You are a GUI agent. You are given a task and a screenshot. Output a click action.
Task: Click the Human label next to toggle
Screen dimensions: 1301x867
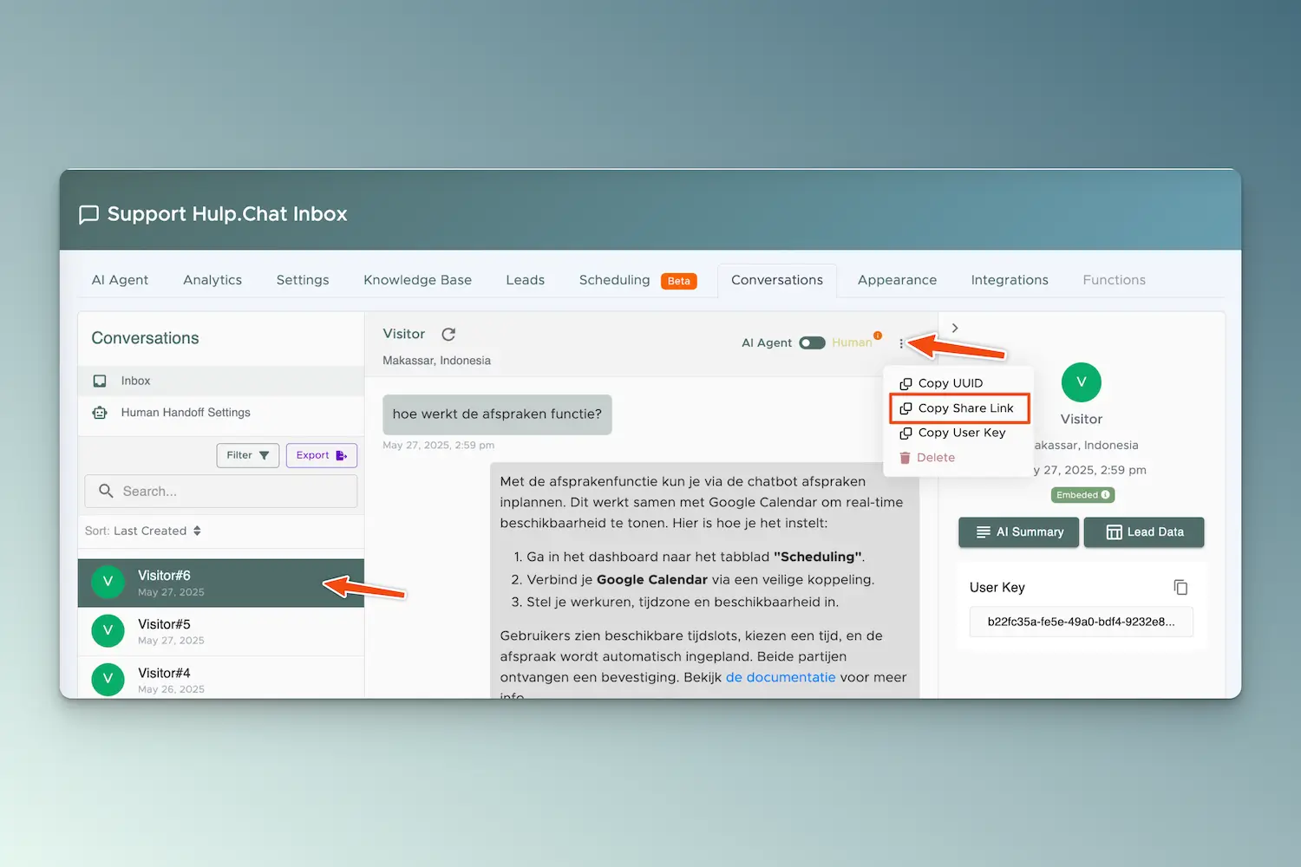click(x=852, y=342)
